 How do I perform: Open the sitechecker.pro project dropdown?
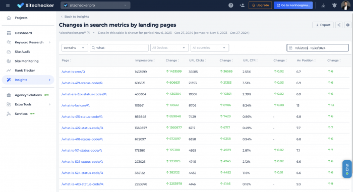(95, 5)
